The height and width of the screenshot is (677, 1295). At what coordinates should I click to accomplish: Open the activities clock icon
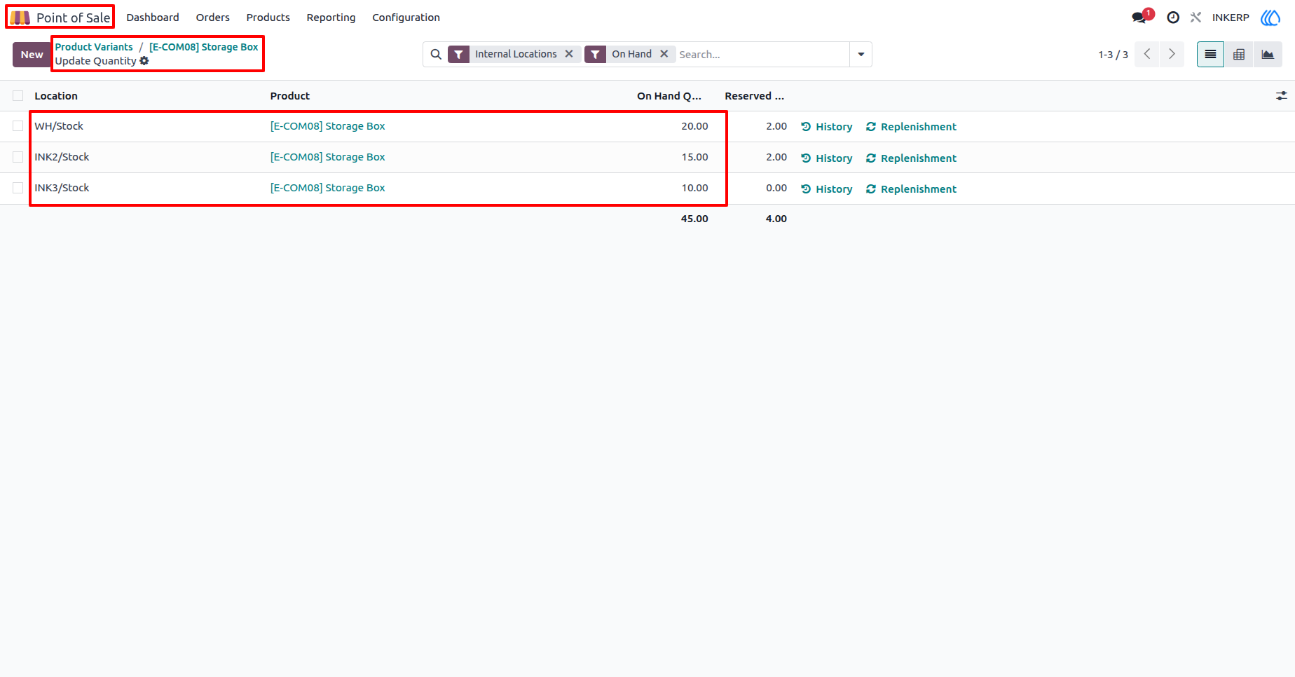pyautogui.click(x=1173, y=18)
